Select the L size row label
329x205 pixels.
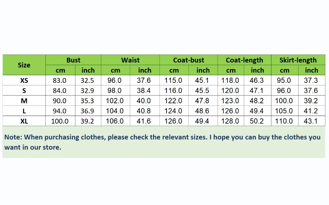[24, 111]
